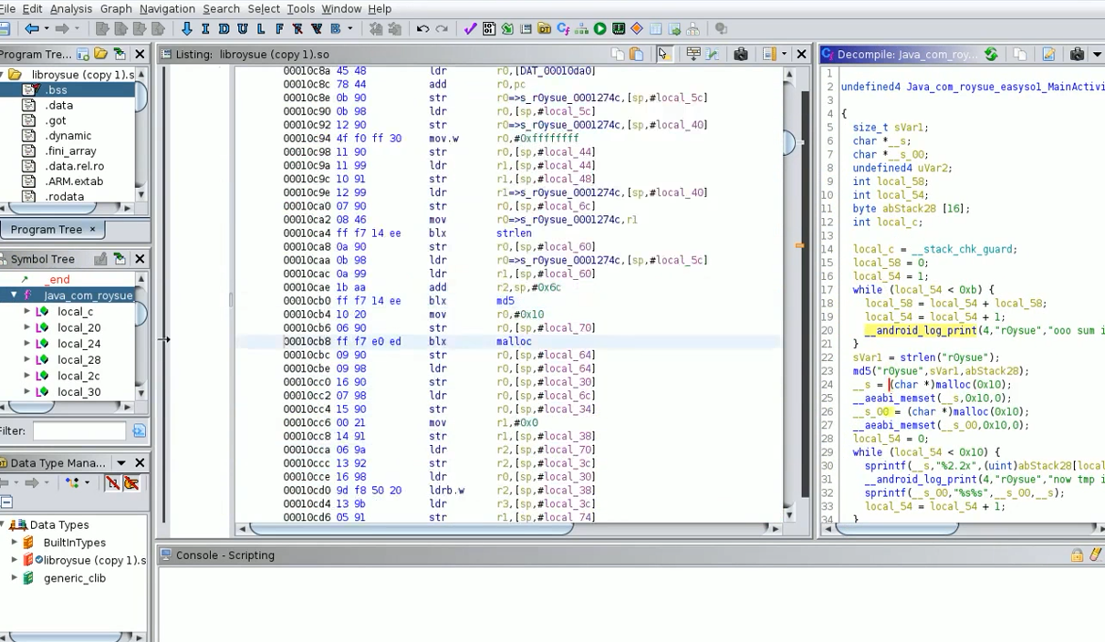Open the Analysis menu

pyautogui.click(x=71, y=8)
